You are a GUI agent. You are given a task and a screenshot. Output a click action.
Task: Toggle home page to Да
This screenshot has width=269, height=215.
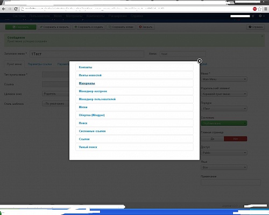213,139
